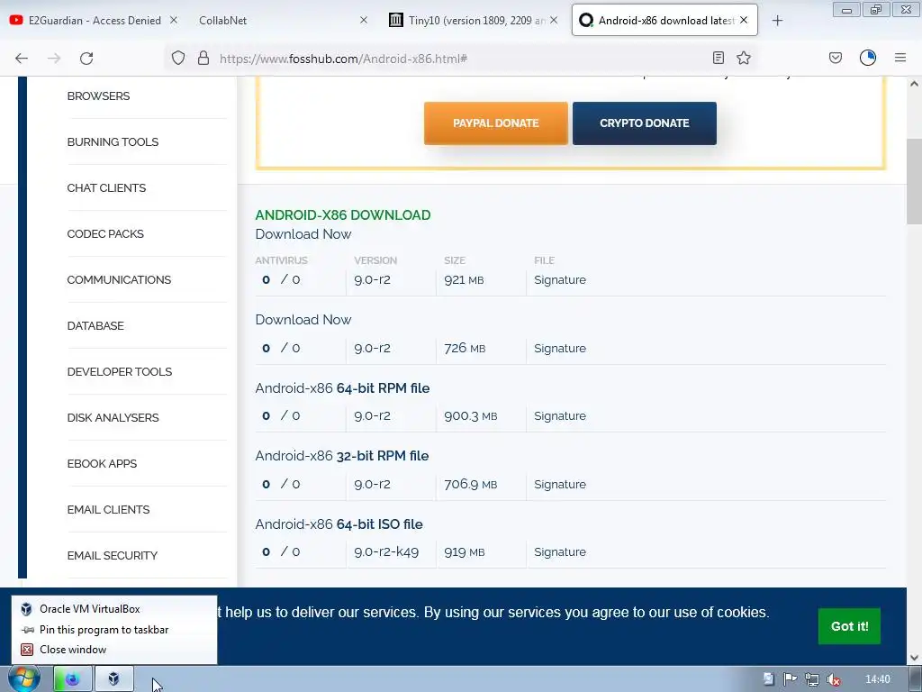
Task: Click second Download Now link (726 MB)
Action: tap(303, 320)
